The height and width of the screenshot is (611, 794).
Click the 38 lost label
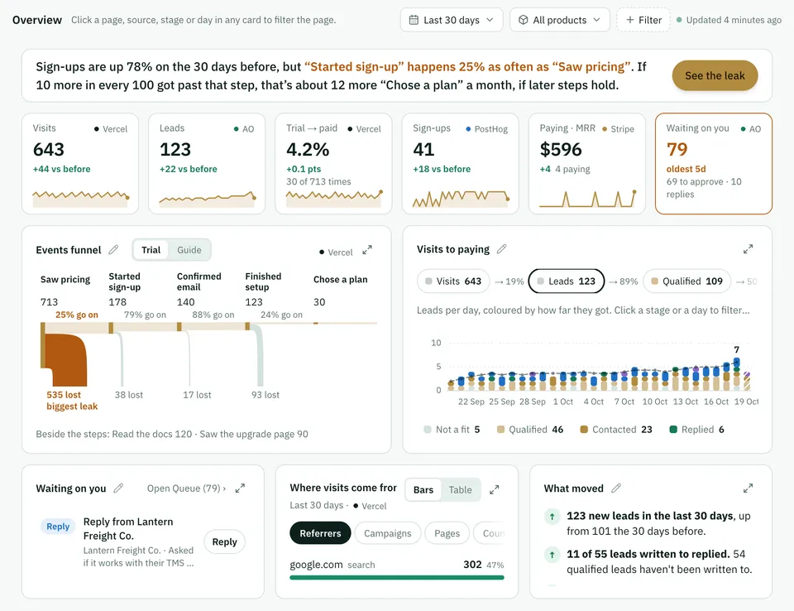click(129, 394)
